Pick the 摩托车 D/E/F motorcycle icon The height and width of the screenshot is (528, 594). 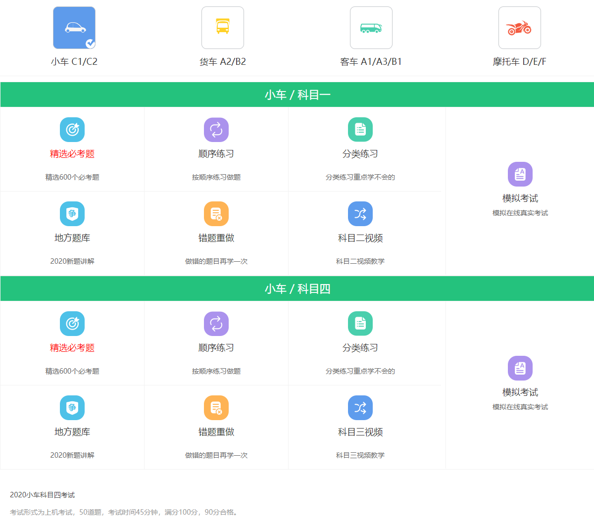point(519,28)
